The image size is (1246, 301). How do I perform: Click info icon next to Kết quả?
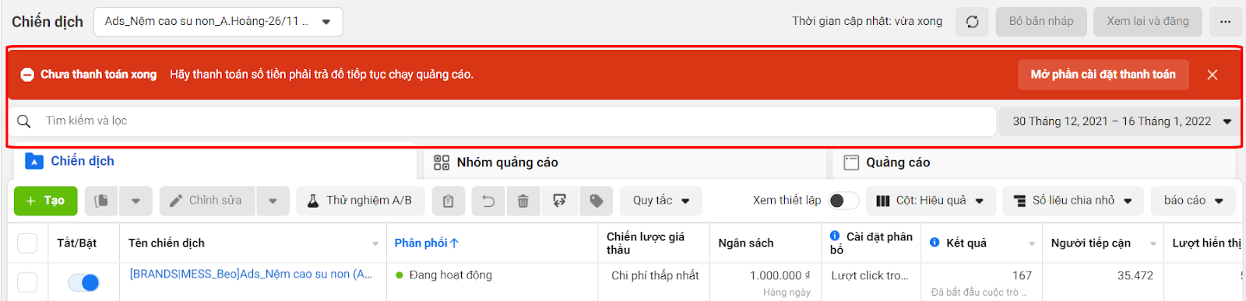point(935,243)
